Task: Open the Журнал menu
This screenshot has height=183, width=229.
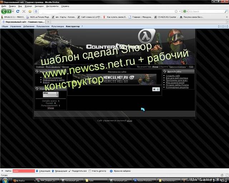Action: 28,6
